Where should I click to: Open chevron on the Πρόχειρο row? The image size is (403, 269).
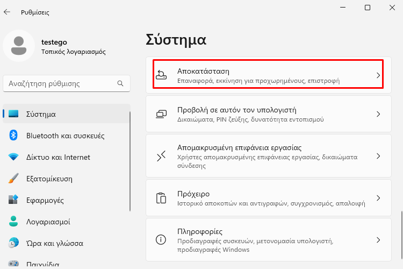[x=378, y=198]
